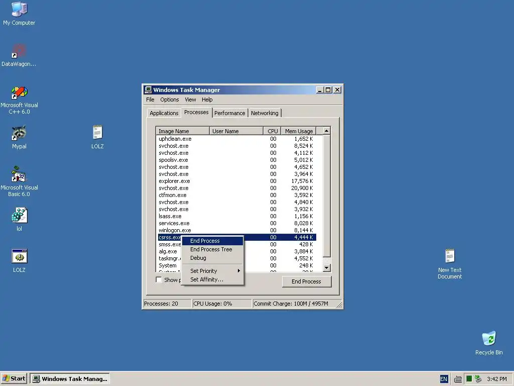Open the Options menu
This screenshot has width=514, height=386.
(170, 100)
